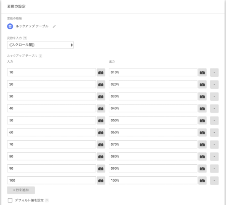
Task: Open variable picker beside output 070%
Action: tap(202, 144)
